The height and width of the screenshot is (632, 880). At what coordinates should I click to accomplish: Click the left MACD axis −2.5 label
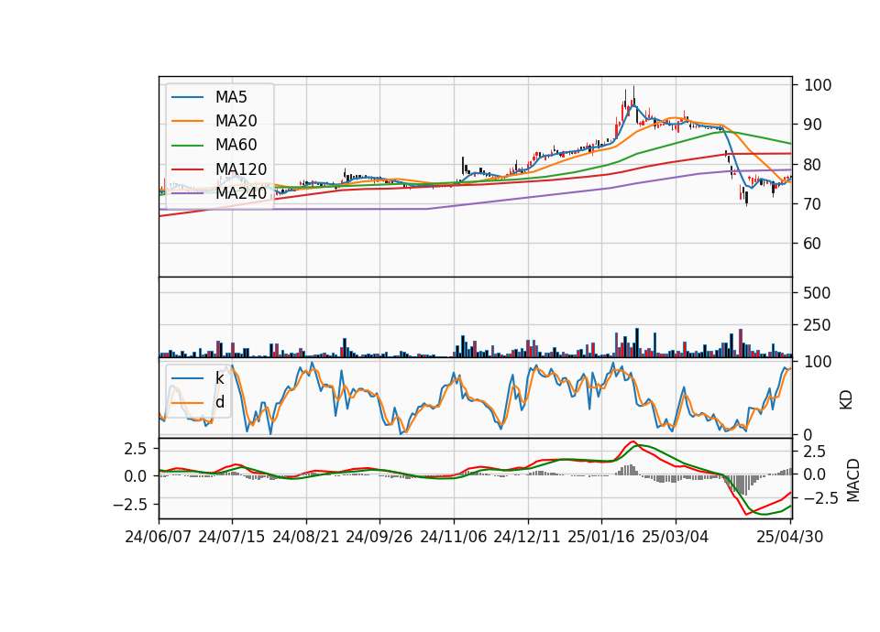click(x=129, y=505)
